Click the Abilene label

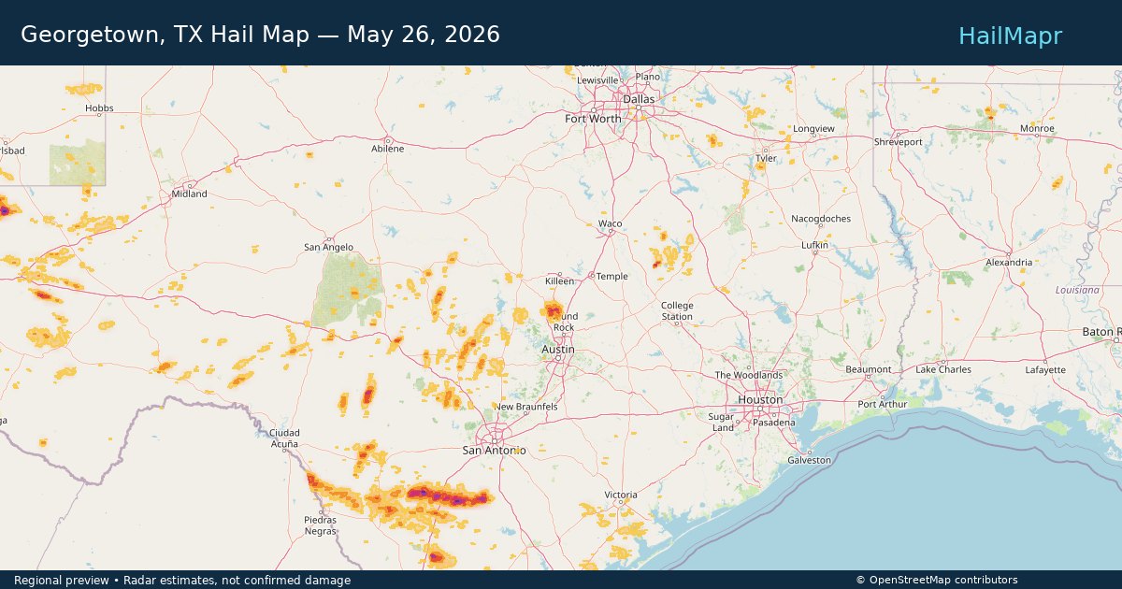click(388, 149)
